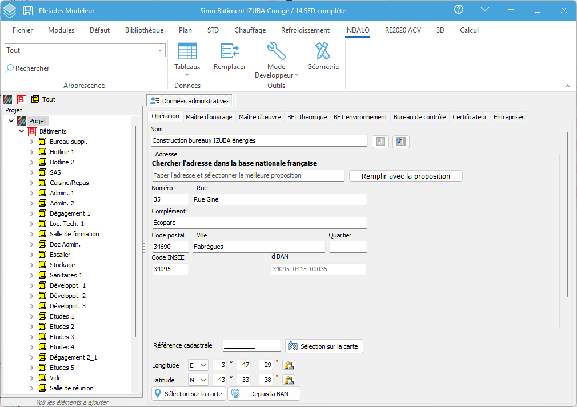This screenshot has width=577, height=407.
Task: Open the Longitude E direction dropdown
Action: (x=198, y=365)
